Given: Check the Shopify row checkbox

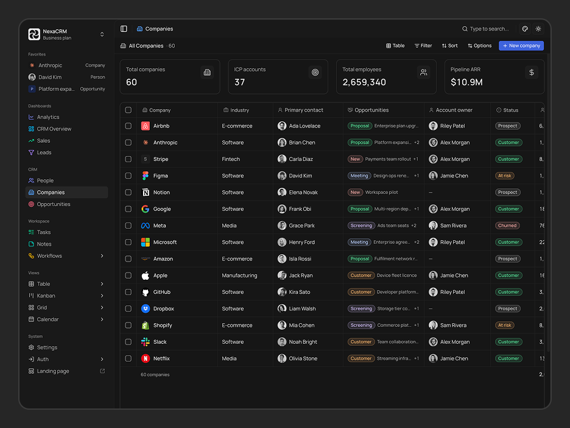Looking at the screenshot, I should click(x=128, y=326).
